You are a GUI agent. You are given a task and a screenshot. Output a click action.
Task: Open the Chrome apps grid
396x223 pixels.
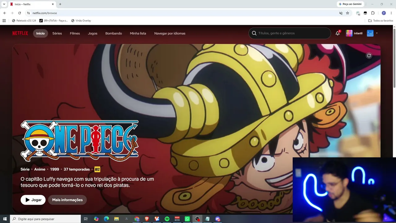coord(4,20)
